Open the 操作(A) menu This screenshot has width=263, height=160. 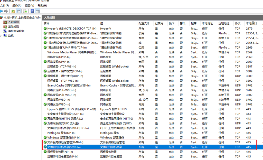pos(17,5)
